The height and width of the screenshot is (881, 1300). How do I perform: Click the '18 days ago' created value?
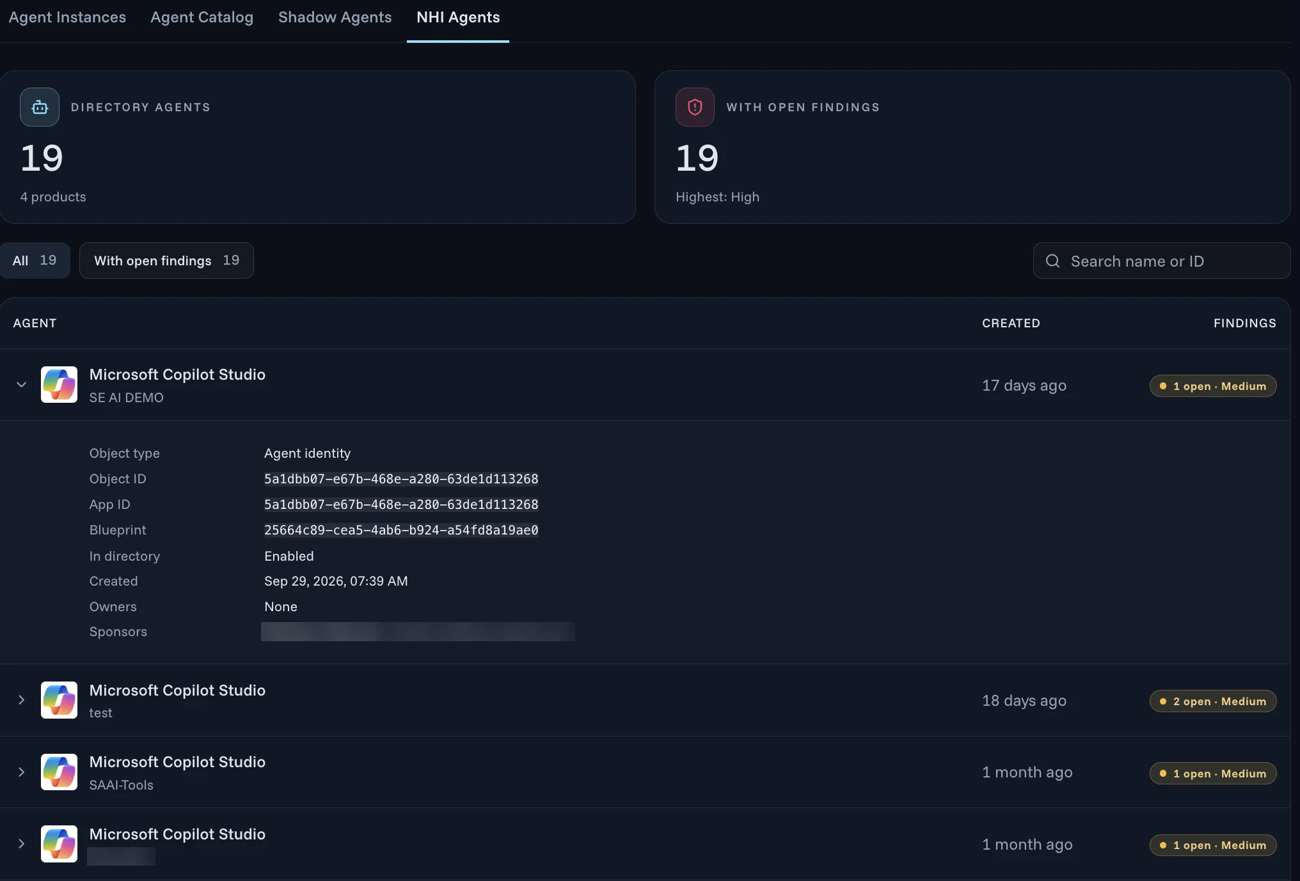coord(1024,701)
